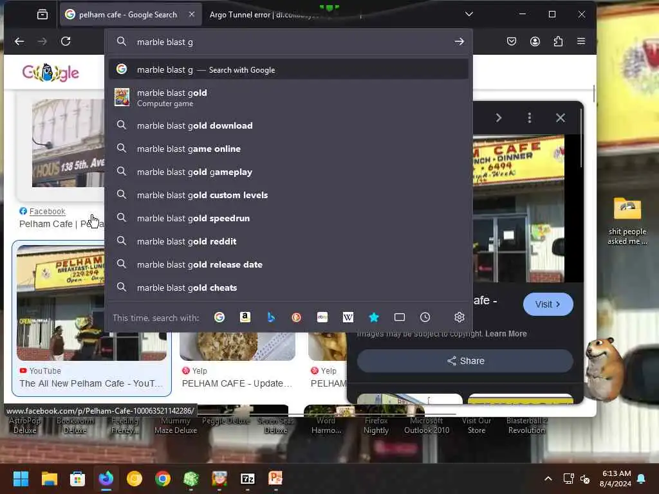
Task: Search this time with Google icon
Action: pos(219,317)
